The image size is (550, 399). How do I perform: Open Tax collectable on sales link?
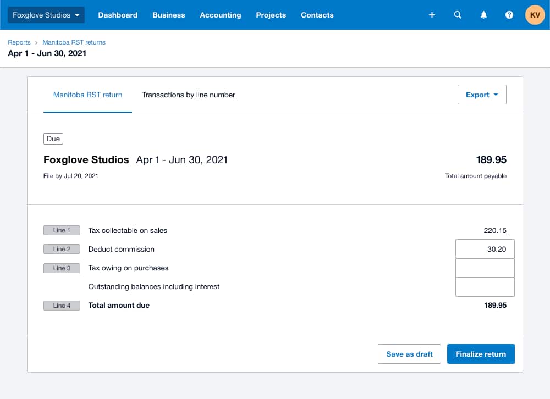128,230
